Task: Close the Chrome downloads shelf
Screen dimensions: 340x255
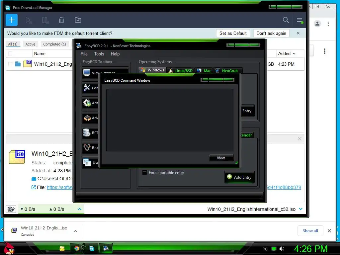Action: 329,231
